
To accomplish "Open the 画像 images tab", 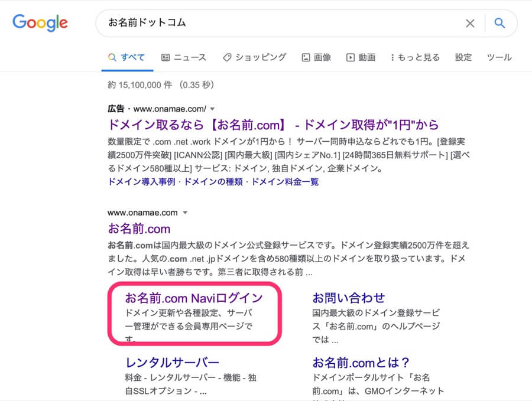I will pos(316,57).
